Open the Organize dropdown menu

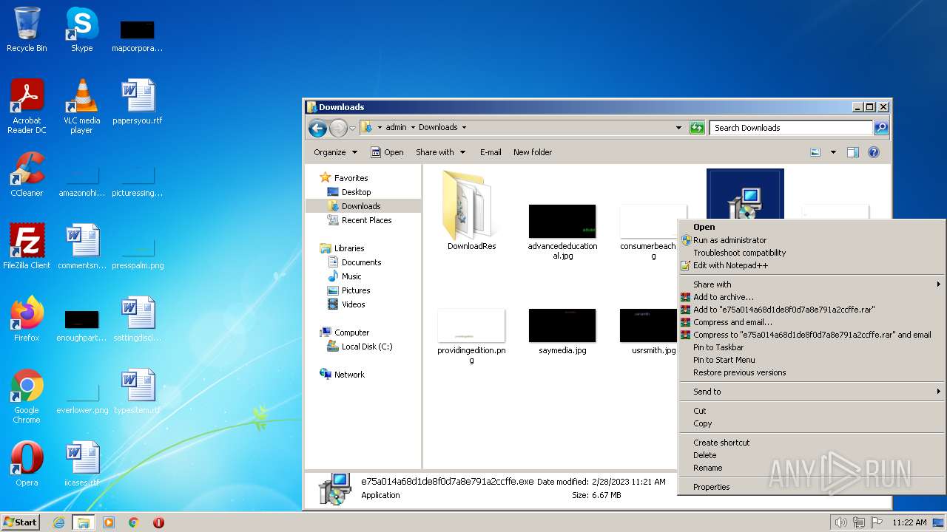click(x=335, y=152)
